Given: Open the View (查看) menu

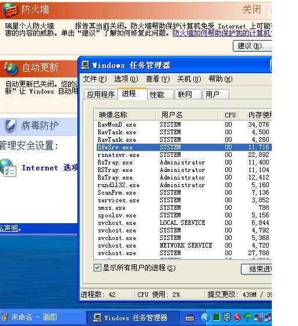Looking at the screenshot, I should (x=158, y=79).
